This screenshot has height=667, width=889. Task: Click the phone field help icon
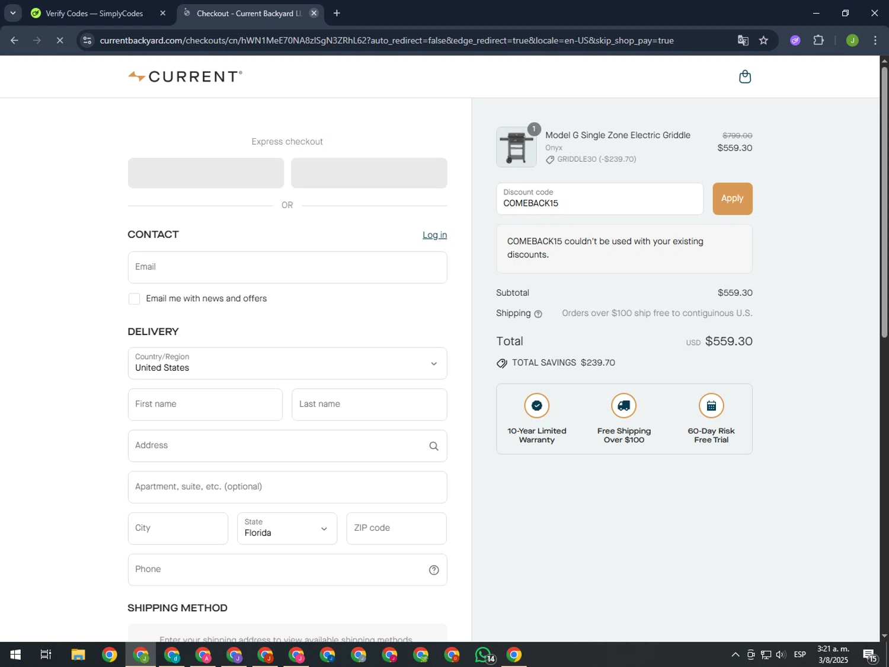tap(434, 570)
